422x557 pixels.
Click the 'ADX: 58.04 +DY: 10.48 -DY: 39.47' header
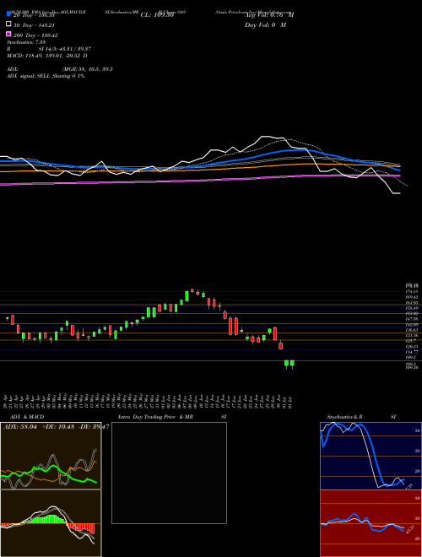click(56, 427)
